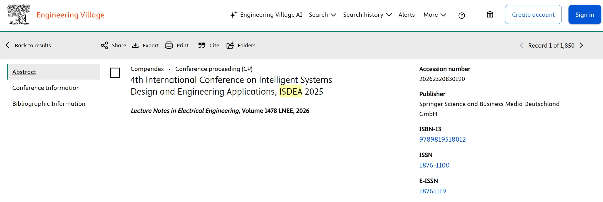Jump to Conference Information section

point(46,88)
